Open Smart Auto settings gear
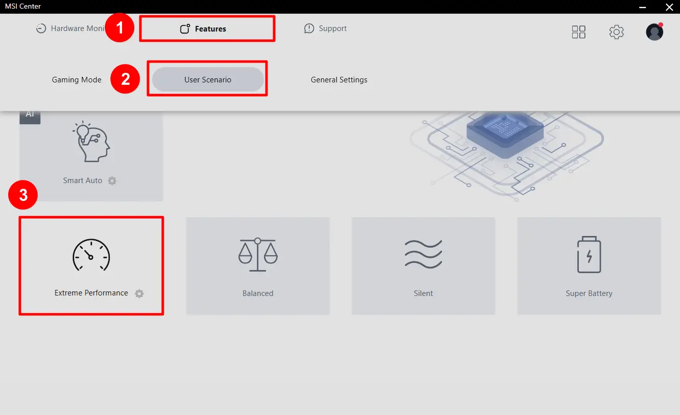Screen dimensions: 680x415 [x=112, y=181]
